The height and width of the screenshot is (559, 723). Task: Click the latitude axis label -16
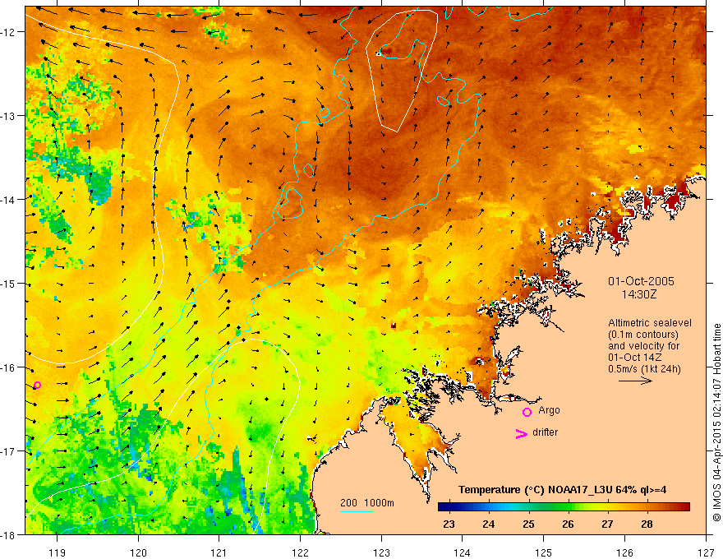(x=9, y=367)
